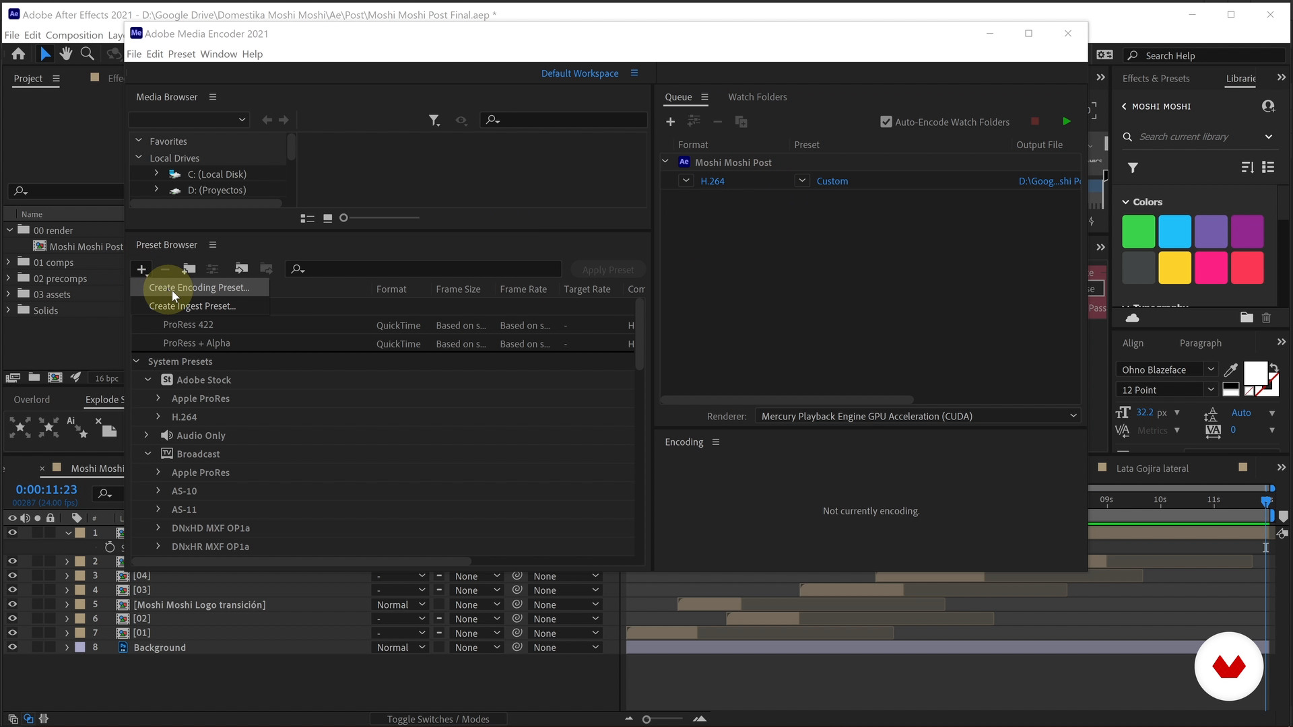Viewport: 1293px width, 727px height.
Task: Expand the Audio Only preset group
Action: [147, 436]
